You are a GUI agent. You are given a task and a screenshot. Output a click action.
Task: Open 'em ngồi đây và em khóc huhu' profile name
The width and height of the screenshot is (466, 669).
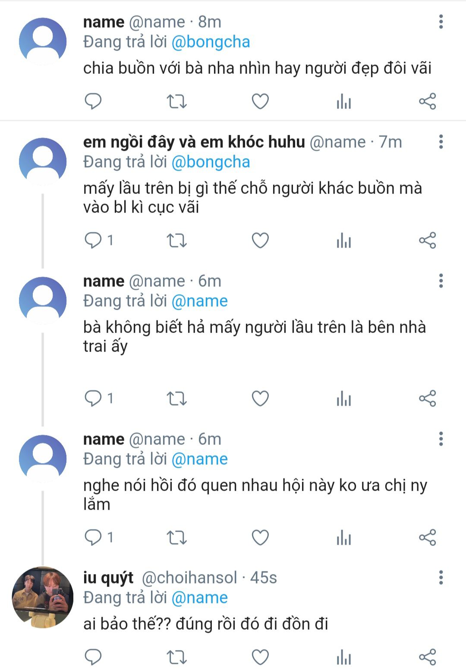(194, 142)
